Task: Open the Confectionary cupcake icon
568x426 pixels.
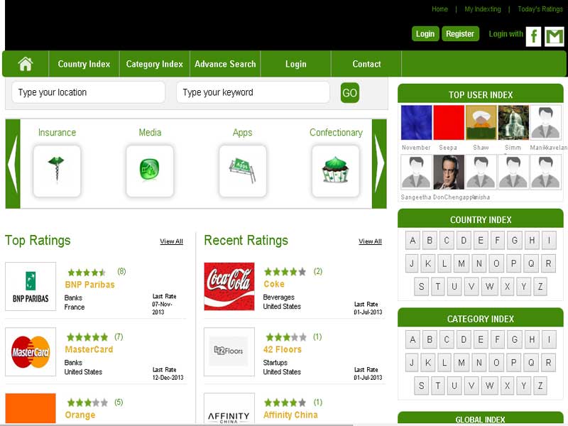Action: point(335,171)
